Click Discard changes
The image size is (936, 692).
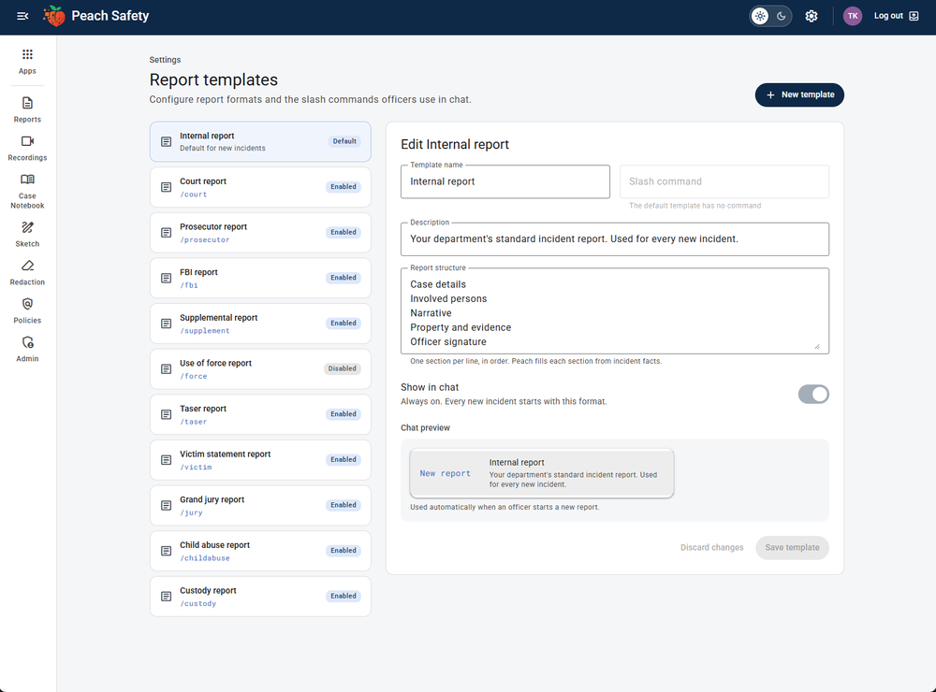[711, 548]
